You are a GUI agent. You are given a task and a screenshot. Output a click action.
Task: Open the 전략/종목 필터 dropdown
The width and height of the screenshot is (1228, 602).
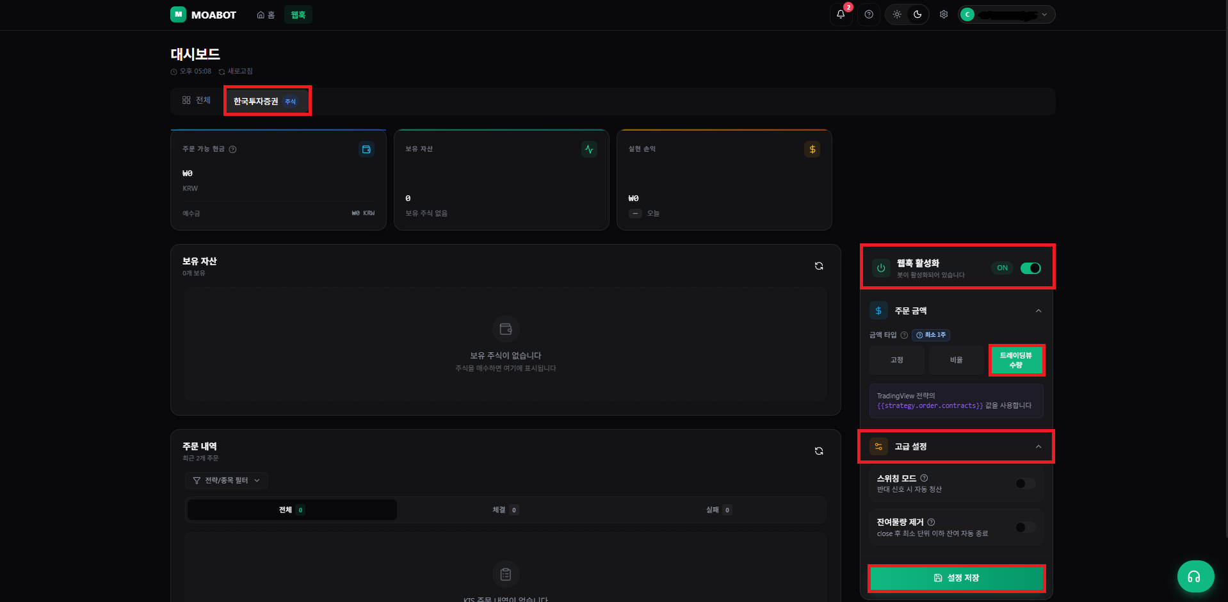[227, 480]
